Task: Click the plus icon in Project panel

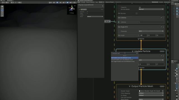Action: tap(172, 62)
